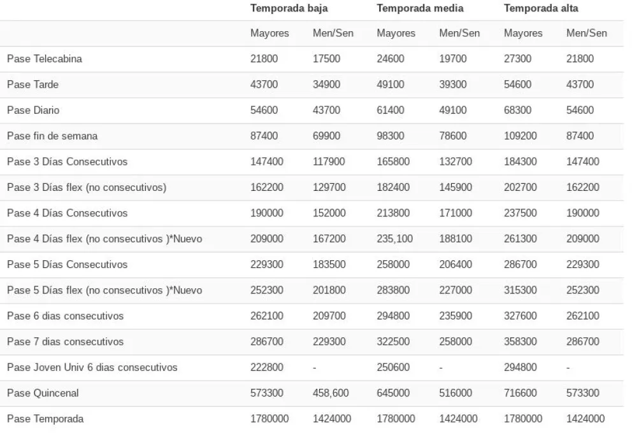
Task: Click Mayores subheader under Temporada baja
Action: pyautogui.click(x=269, y=33)
